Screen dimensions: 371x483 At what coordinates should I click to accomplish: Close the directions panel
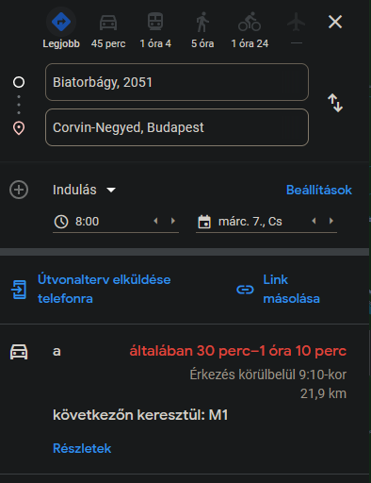click(x=335, y=22)
